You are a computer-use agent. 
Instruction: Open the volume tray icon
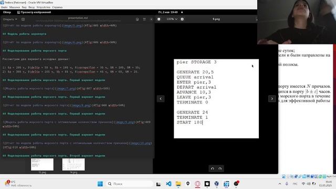click(309, 184)
